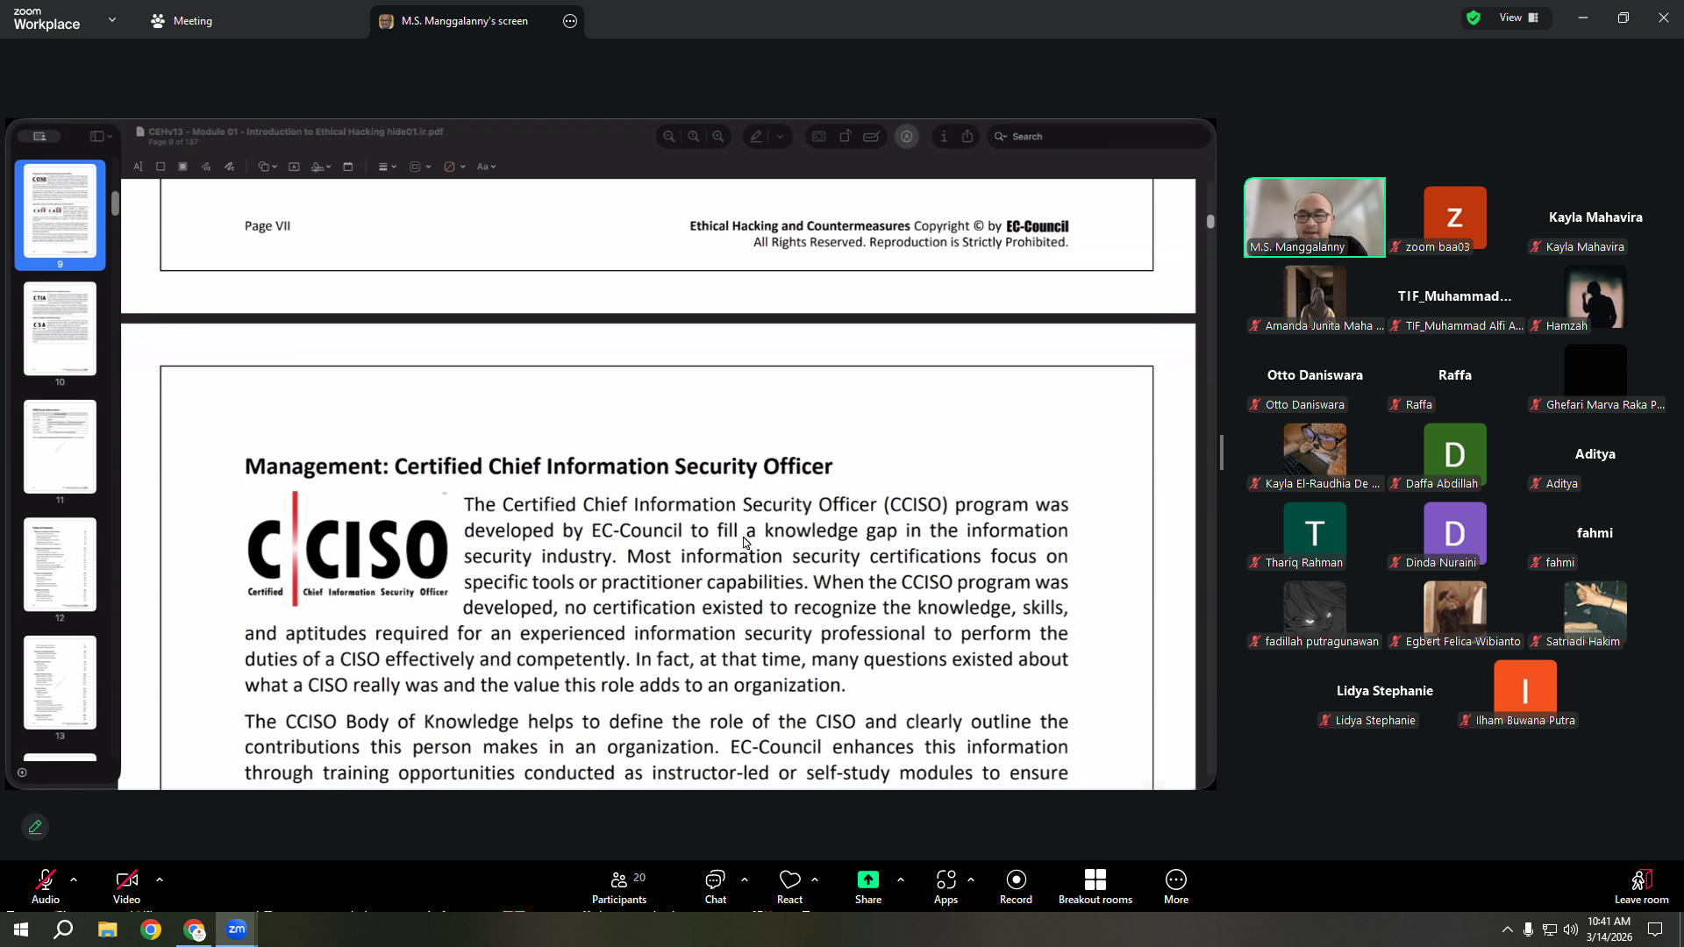Turn on camera with the Video button
1684x947 pixels.
126,886
